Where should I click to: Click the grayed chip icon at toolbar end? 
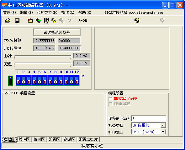[x=162, y=20]
